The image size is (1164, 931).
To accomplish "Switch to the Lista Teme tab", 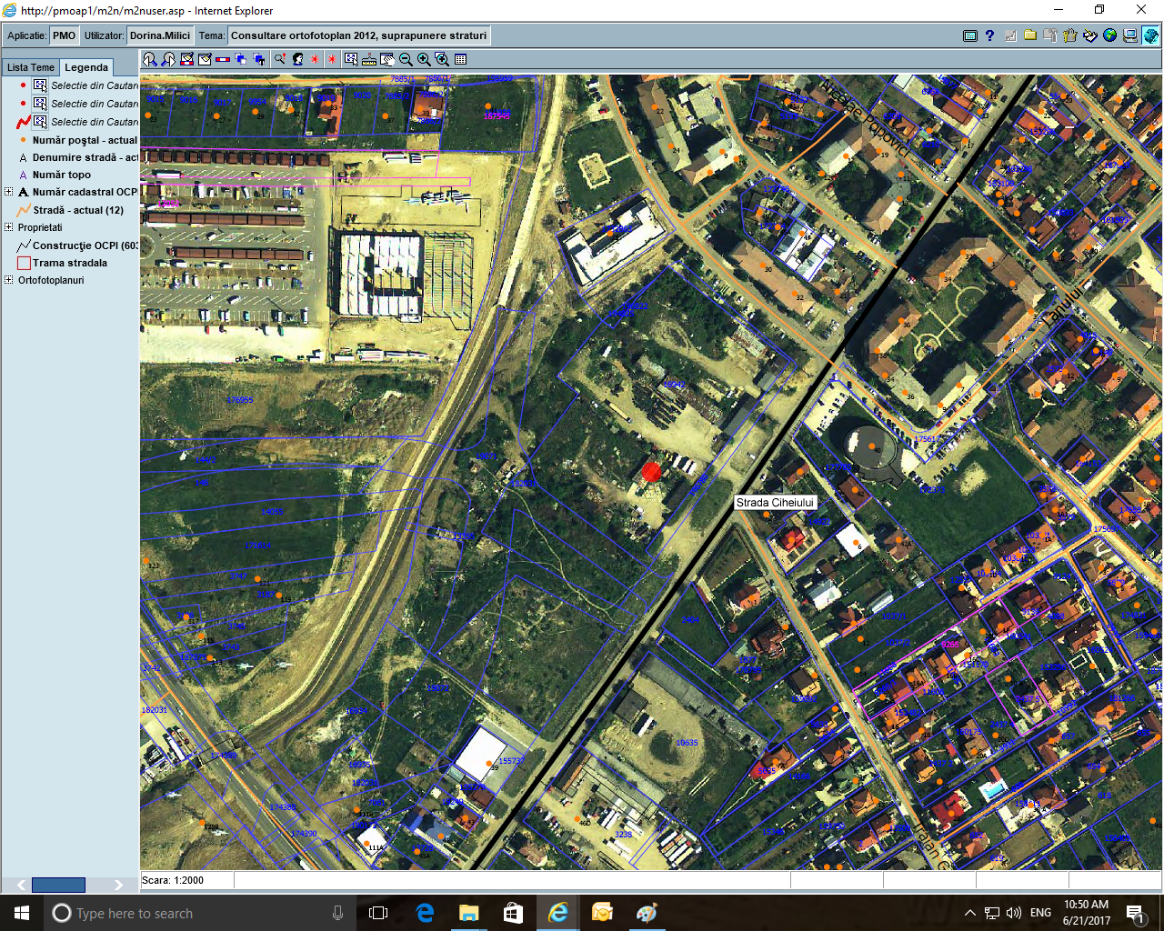I will 30,67.
